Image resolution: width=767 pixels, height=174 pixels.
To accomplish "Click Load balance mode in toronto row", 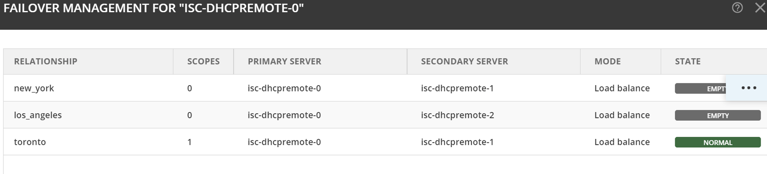I will click(x=622, y=142).
